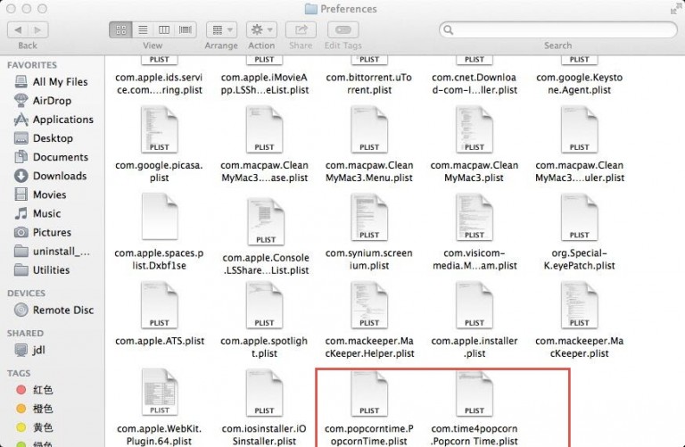Open the Action gear dropdown
The image size is (685, 447).
coord(261,29)
